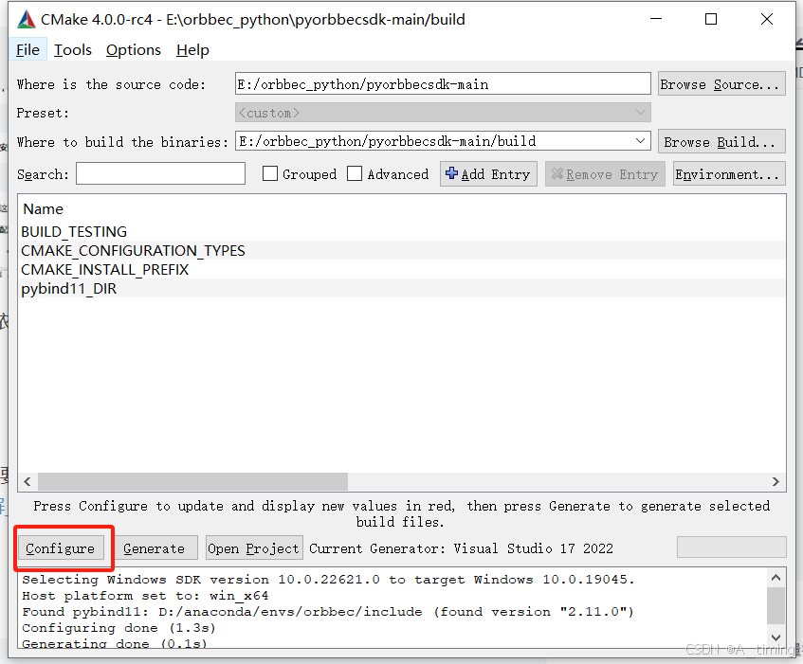
Task: Enable the Grouped checkbox
Action: [268, 173]
